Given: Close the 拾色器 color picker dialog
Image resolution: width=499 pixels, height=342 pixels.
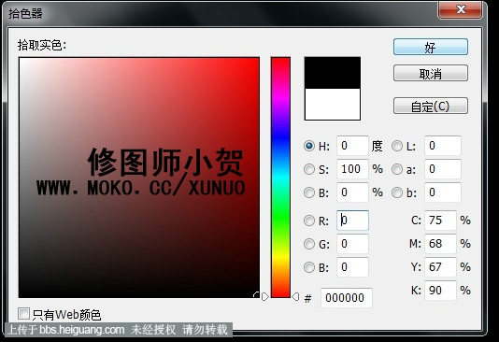Looking at the screenshot, I should tap(461, 9).
